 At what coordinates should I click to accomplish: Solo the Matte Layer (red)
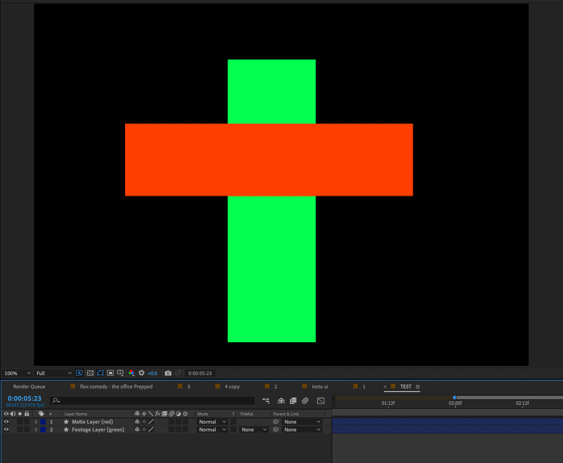tap(20, 421)
